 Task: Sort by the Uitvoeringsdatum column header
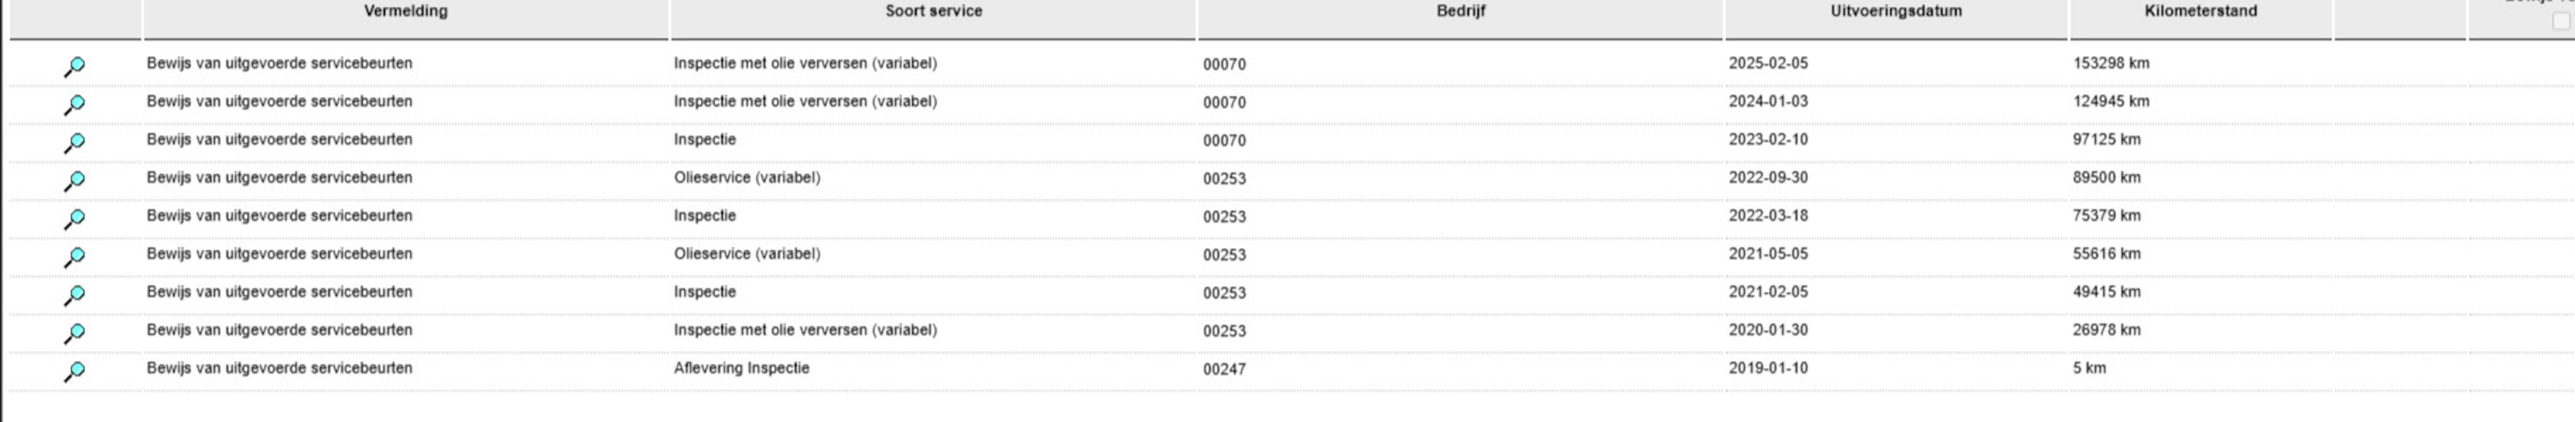pyautogui.click(x=1896, y=11)
